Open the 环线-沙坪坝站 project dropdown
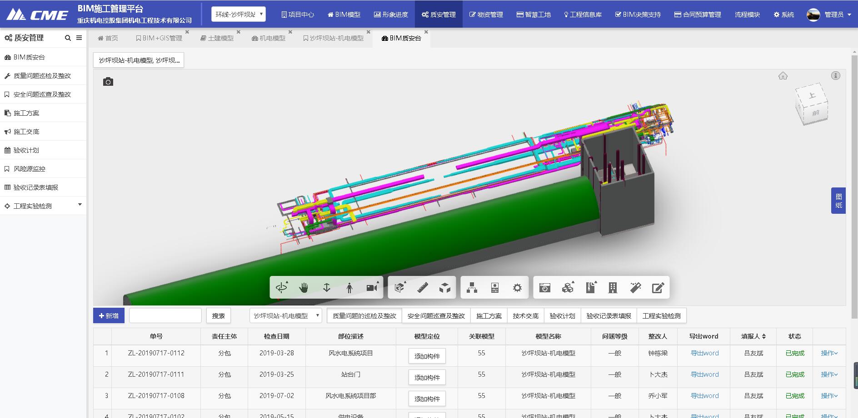This screenshot has width=858, height=418. tap(239, 14)
